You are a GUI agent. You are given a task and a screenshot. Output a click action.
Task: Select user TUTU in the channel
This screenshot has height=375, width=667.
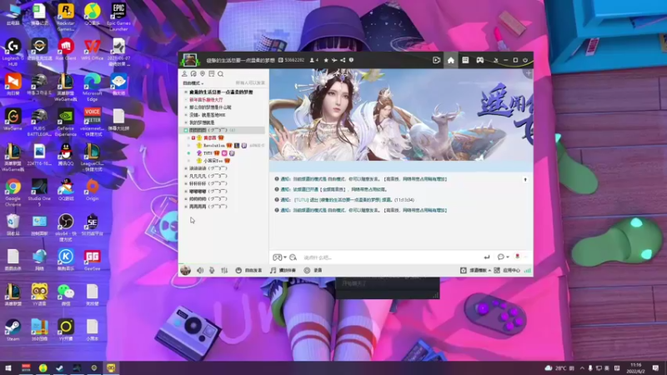point(208,153)
